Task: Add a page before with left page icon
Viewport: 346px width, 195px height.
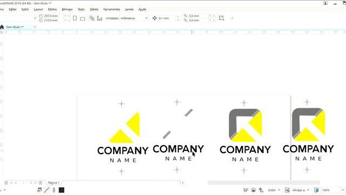Action: [x=6, y=183]
